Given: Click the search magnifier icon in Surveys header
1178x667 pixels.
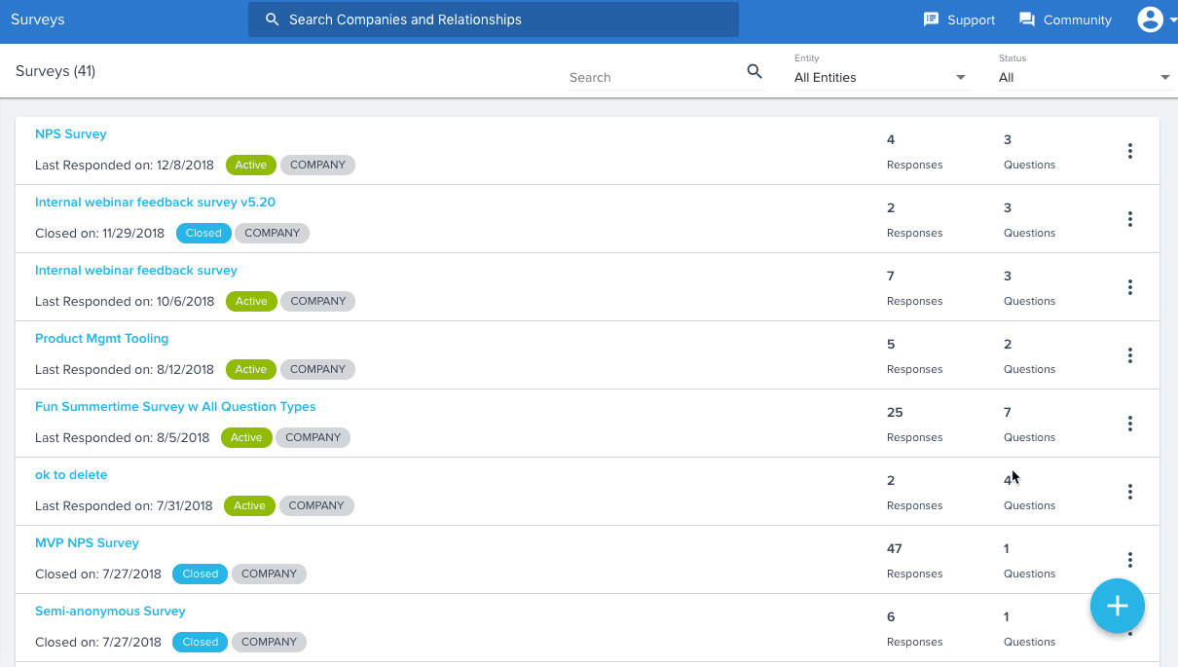Looking at the screenshot, I should 755,71.
